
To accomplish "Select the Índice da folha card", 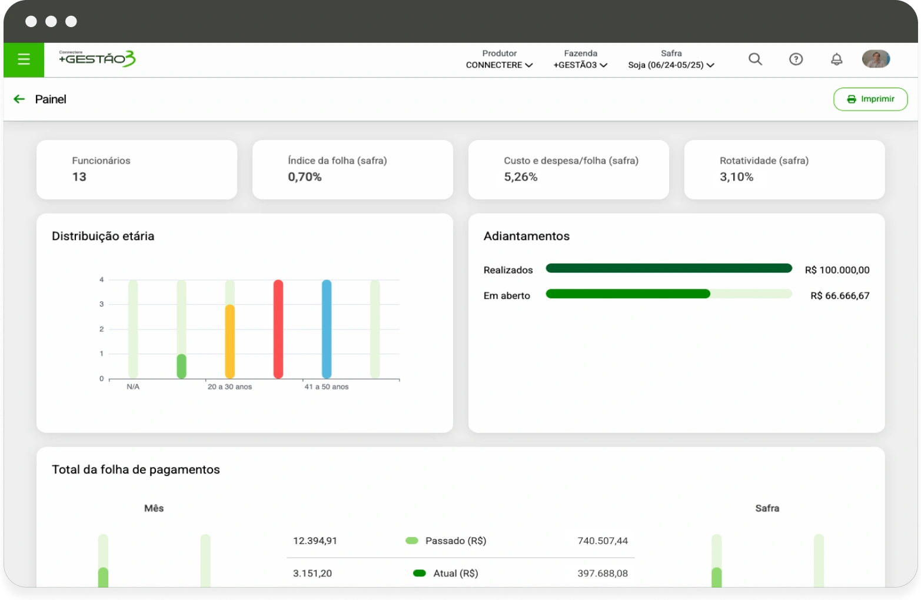I will (353, 169).
